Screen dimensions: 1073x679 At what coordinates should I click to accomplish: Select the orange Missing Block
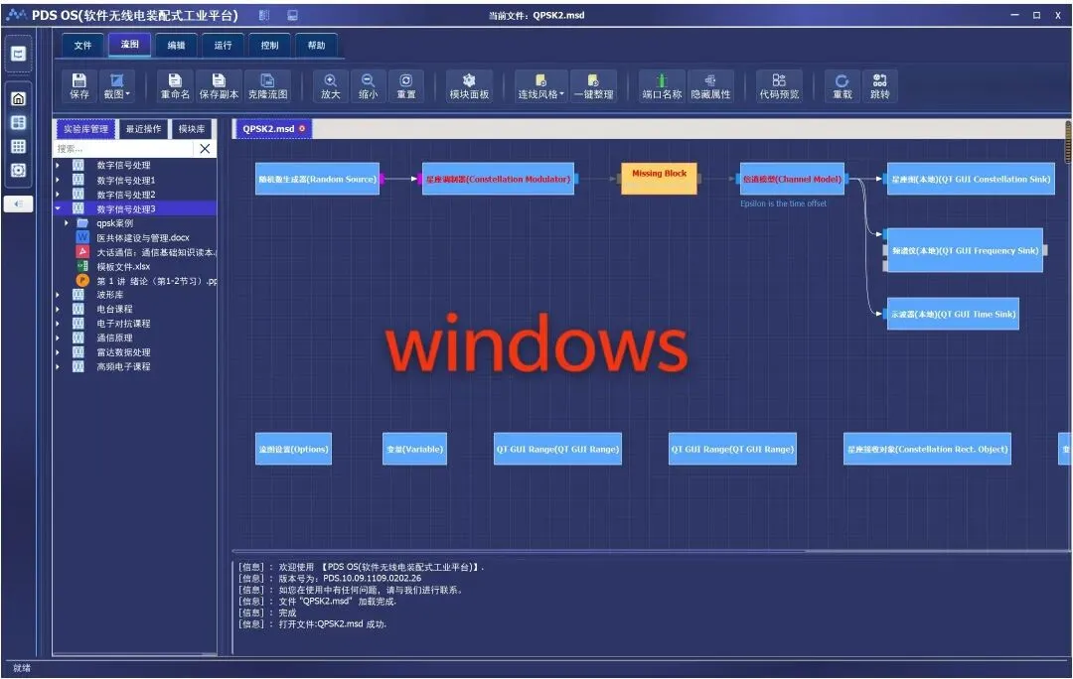click(659, 179)
